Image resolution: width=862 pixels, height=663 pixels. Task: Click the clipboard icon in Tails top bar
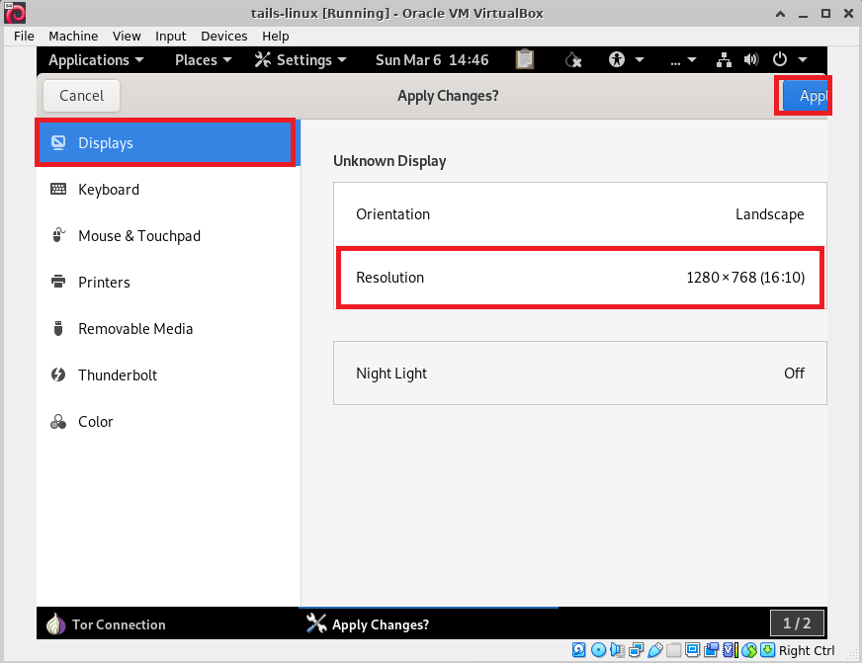click(525, 59)
